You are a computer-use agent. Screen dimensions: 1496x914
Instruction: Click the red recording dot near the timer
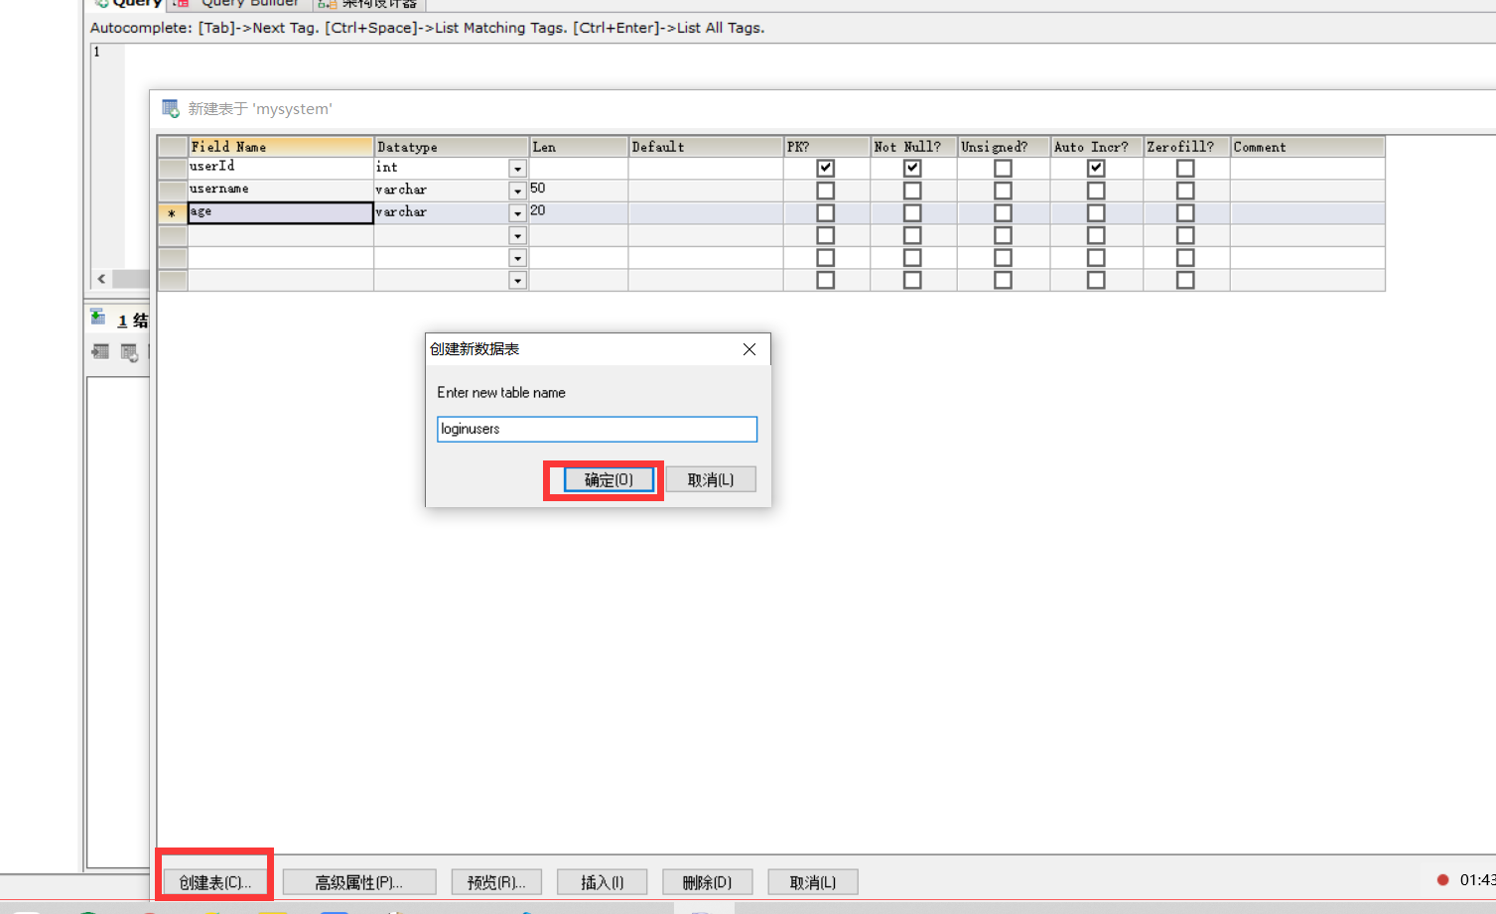coord(1443,879)
